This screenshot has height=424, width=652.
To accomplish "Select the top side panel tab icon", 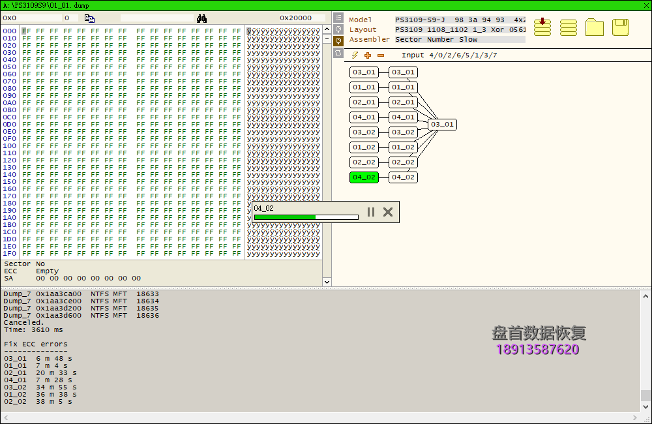I will (338, 18).
